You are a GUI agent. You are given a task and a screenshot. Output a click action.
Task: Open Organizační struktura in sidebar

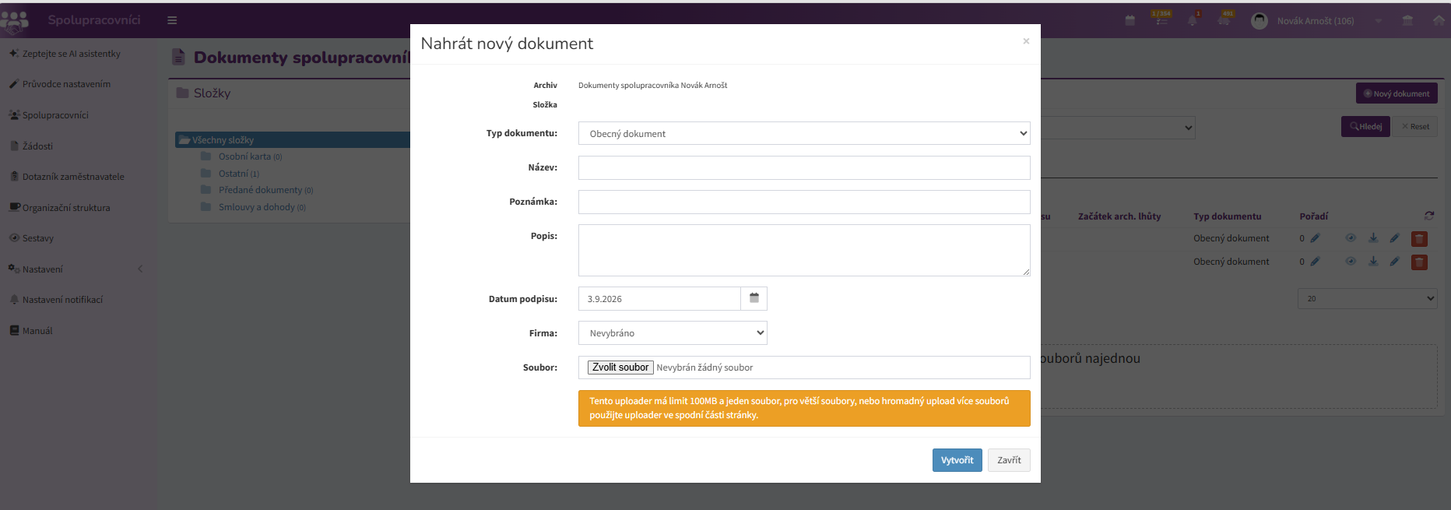(66, 208)
